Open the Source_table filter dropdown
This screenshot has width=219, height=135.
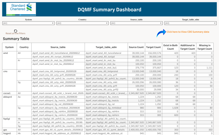[x=136, y=23]
